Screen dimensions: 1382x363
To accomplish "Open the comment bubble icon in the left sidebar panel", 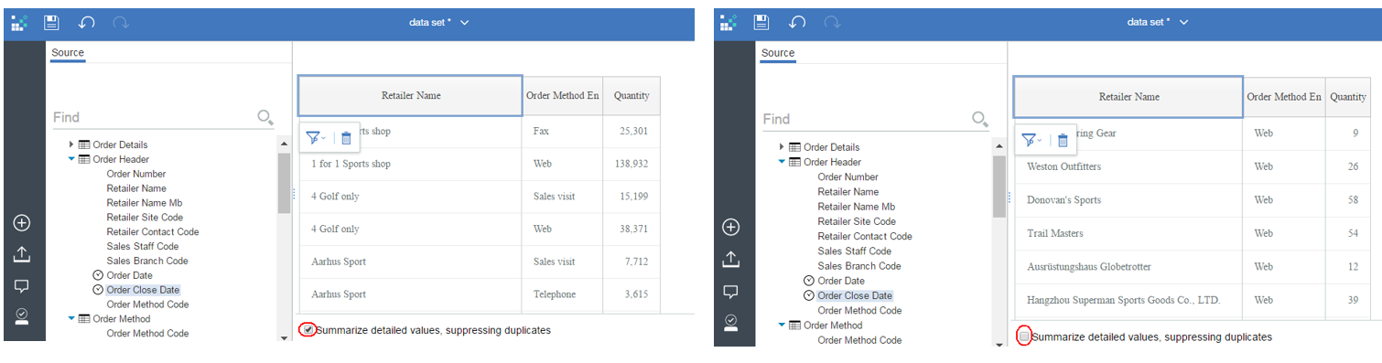I will [22, 286].
